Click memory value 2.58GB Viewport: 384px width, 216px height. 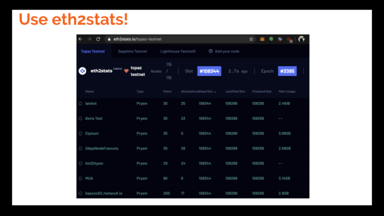point(284,148)
